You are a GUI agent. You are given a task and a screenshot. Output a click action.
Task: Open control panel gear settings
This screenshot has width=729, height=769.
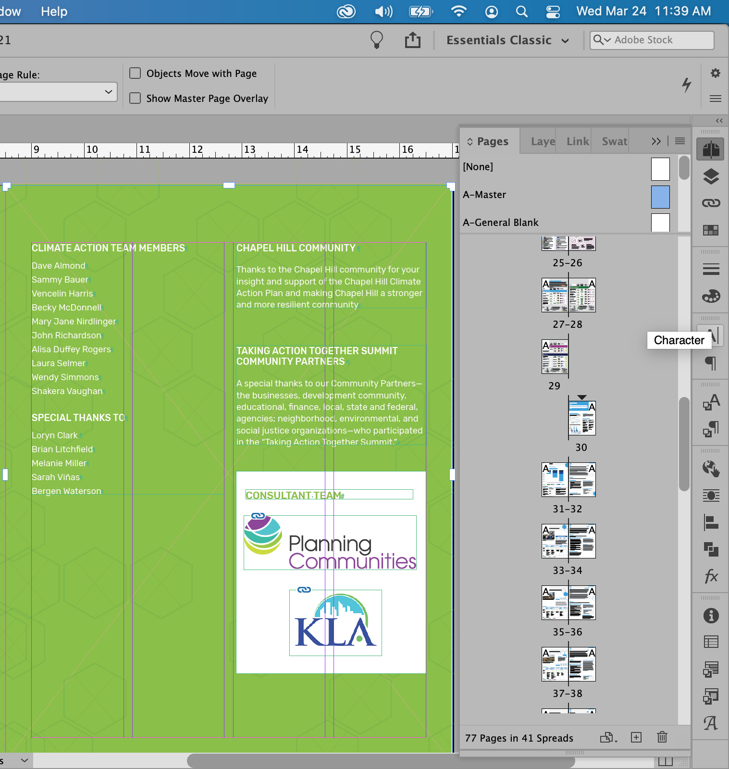[716, 73]
